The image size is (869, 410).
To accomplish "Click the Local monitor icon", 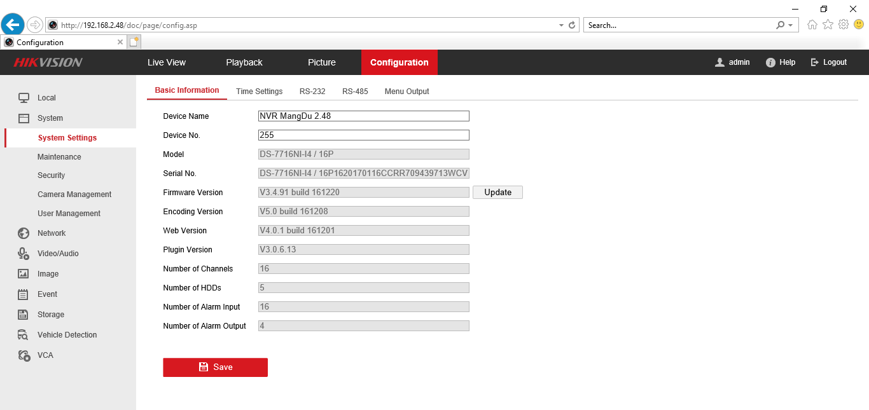I will click(x=24, y=98).
